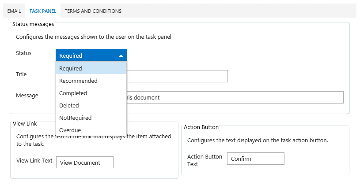
Task: Click the Message field label
Action: point(27,95)
